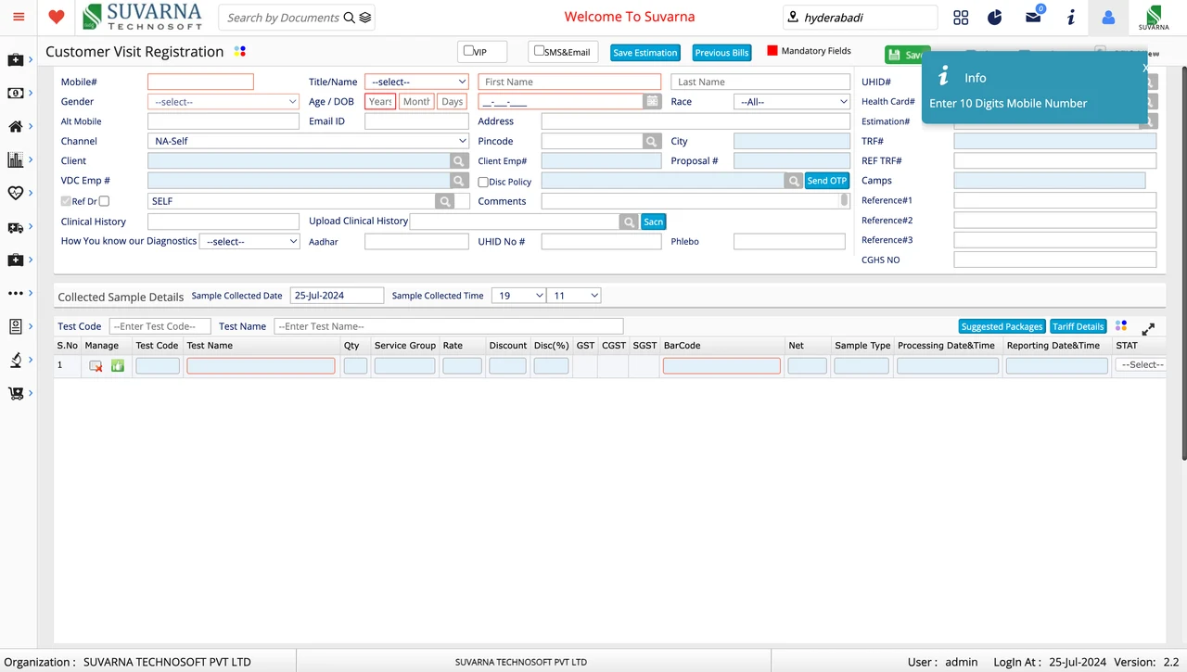Open the apps grid icon
Screen dimensions: 1187x672
(x=961, y=18)
